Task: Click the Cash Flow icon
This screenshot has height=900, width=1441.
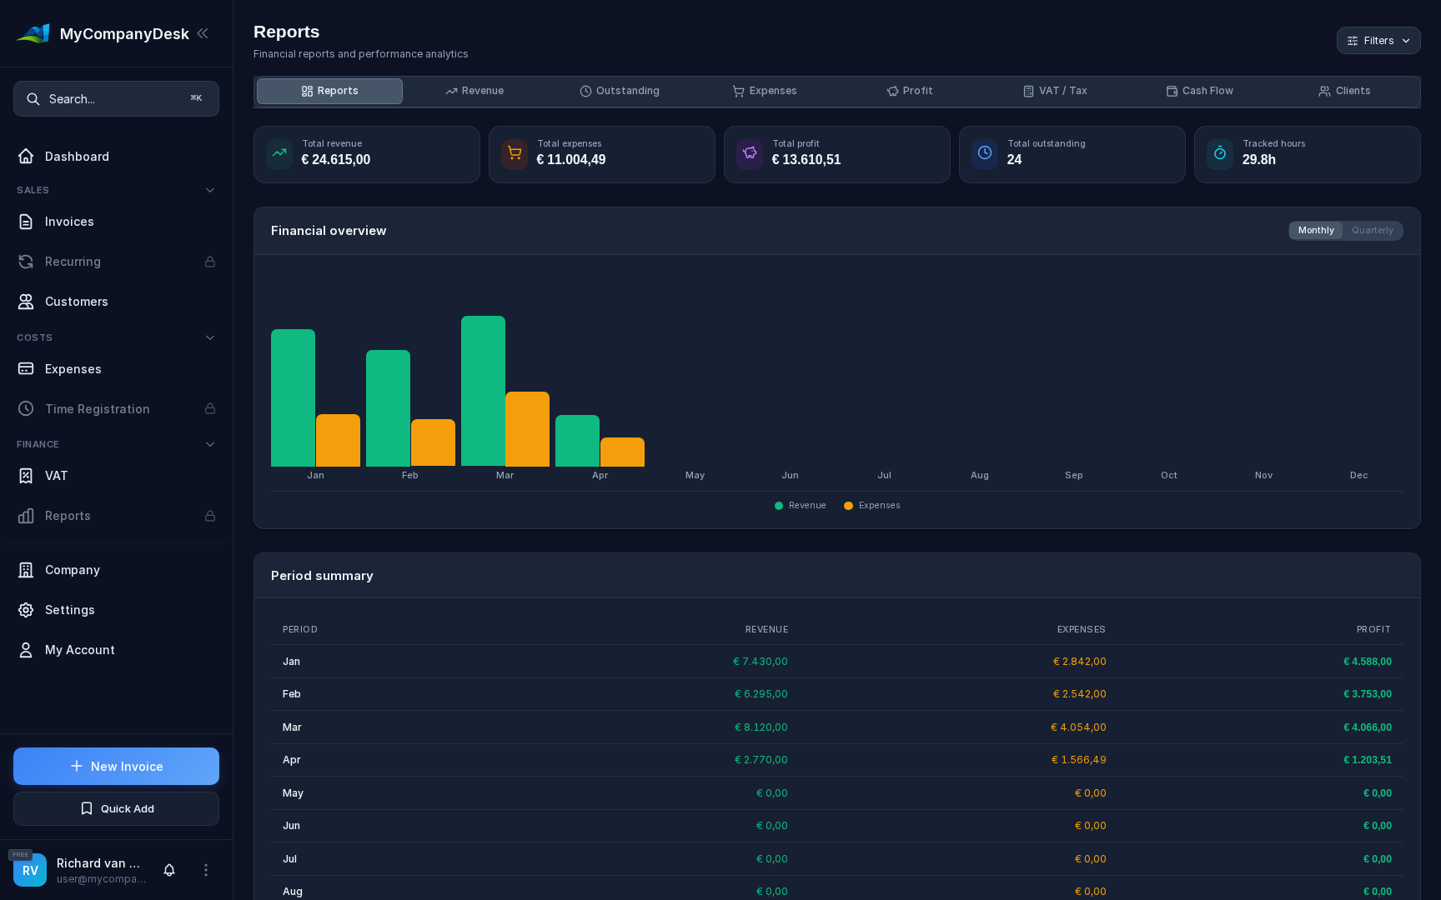Action: click(1172, 91)
